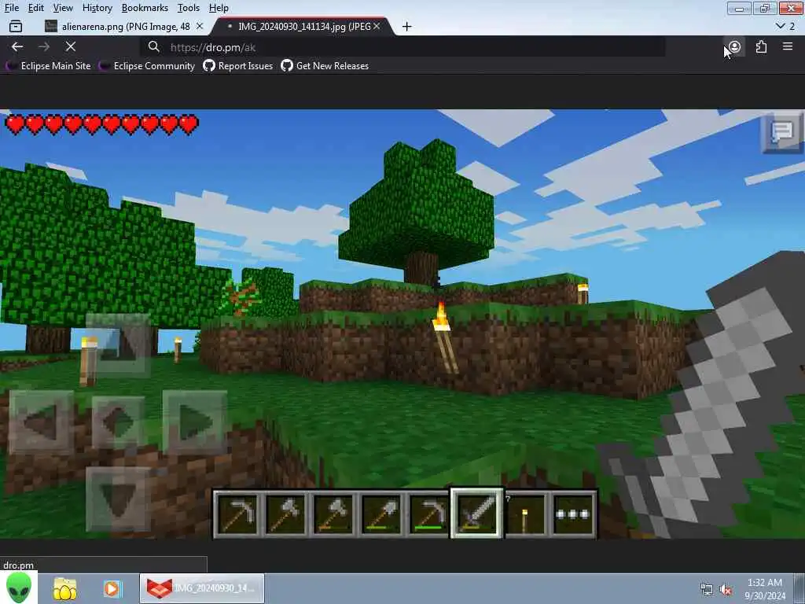Select the shovel hotbar slot

380,514
